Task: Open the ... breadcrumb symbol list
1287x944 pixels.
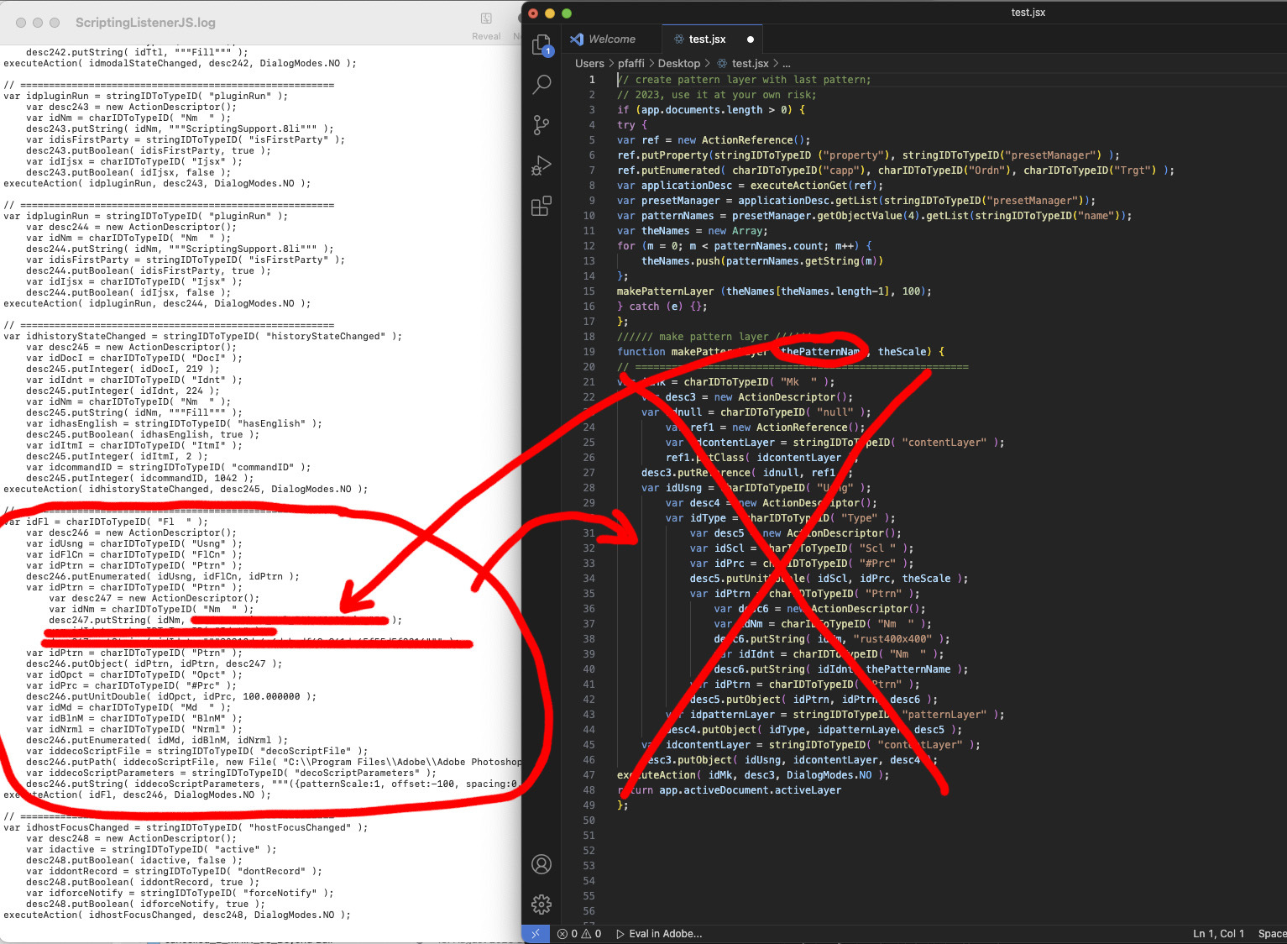Action: tap(787, 63)
